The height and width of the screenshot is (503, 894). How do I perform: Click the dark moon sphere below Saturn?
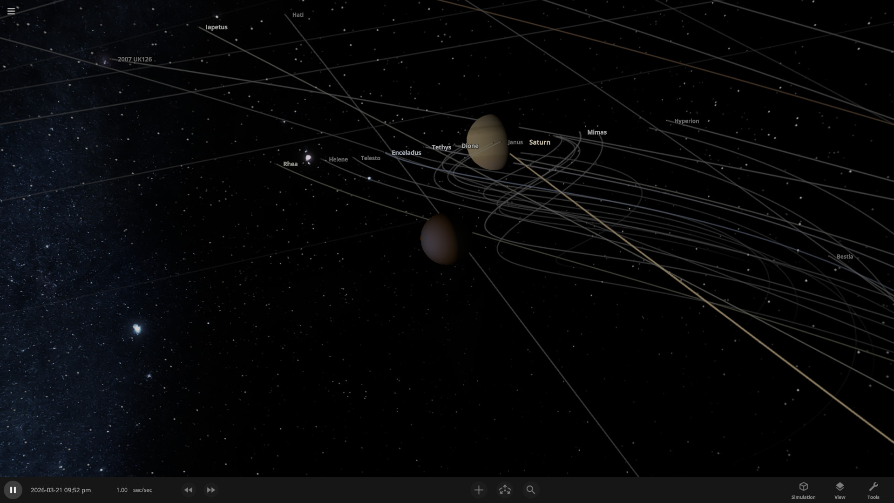(x=439, y=239)
